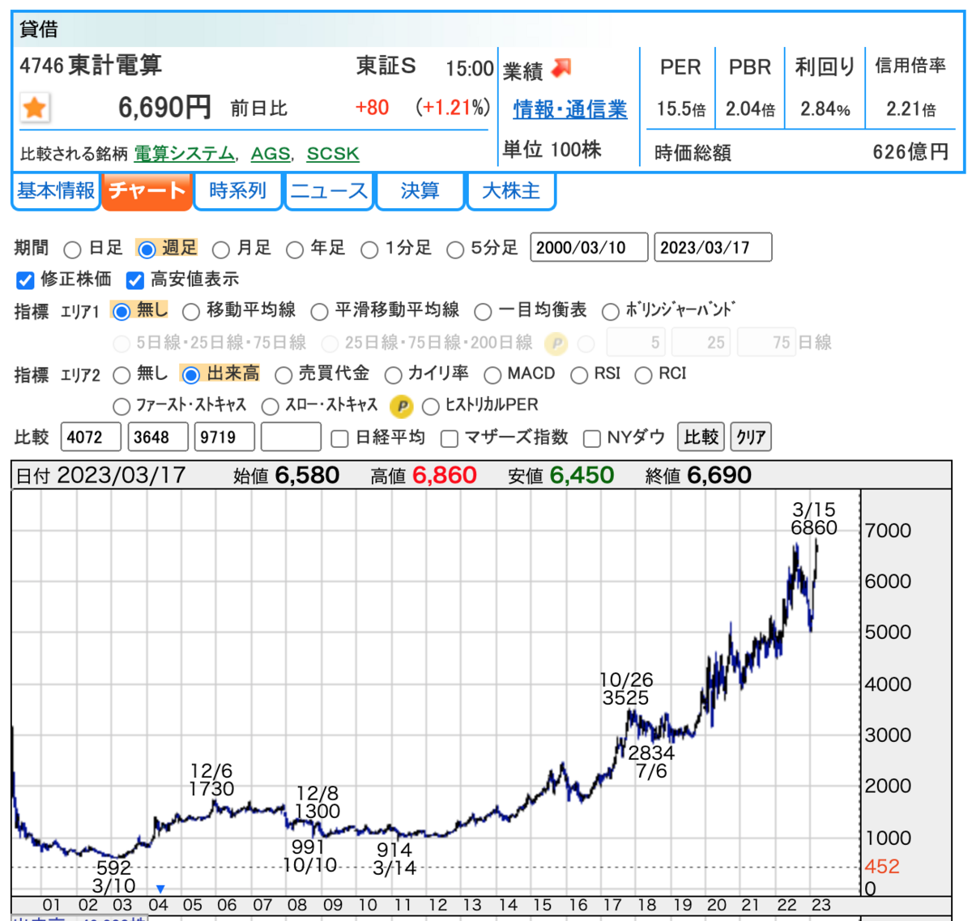
Task: Click comparison code field 9719
Action: 224,437
